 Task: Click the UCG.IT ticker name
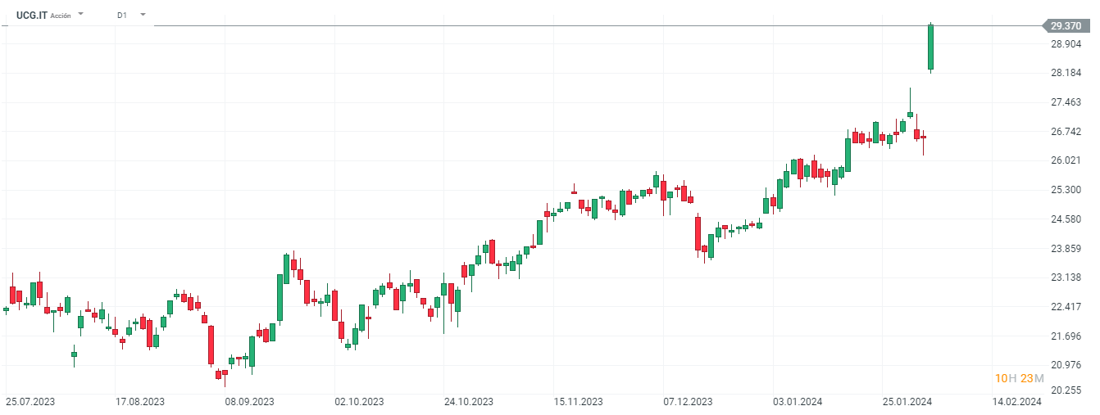pyautogui.click(x=31, y=15)
